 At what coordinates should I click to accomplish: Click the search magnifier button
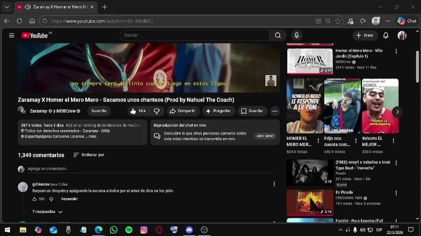tap(278, 35)
